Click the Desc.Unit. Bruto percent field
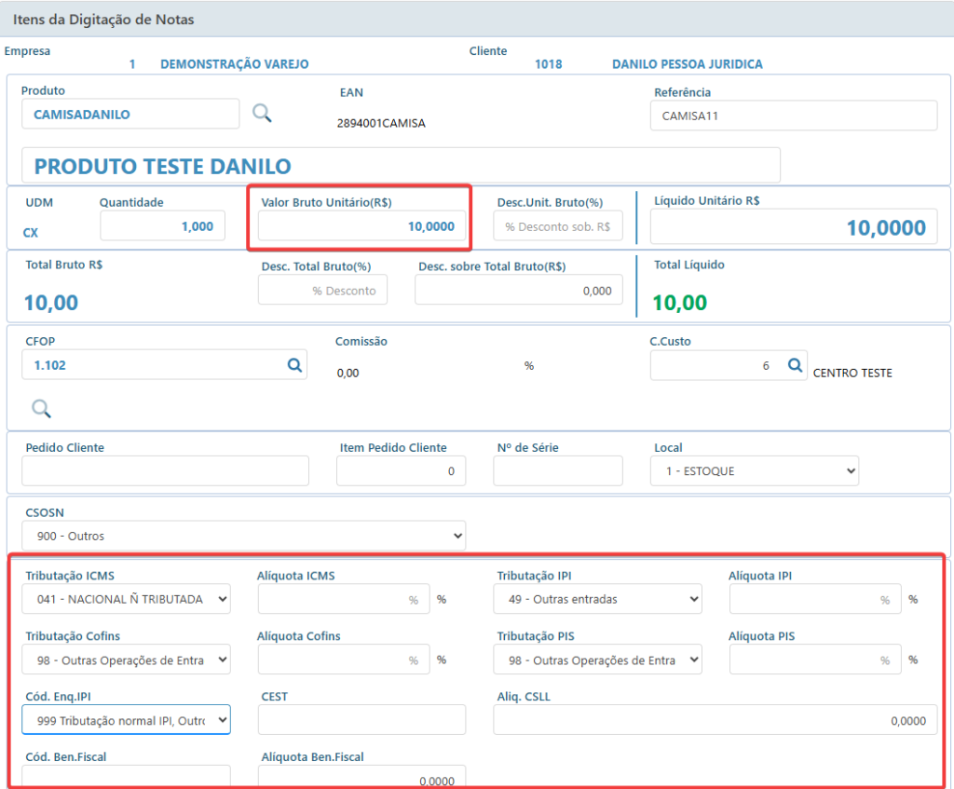The height and width of the screenshot is (789, 954). point(558,226)
